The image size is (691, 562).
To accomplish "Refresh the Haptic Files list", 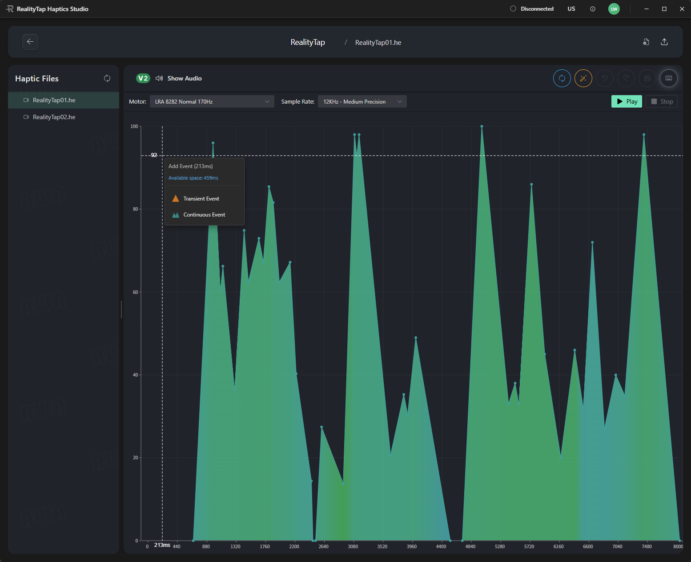I will point(107,78).
